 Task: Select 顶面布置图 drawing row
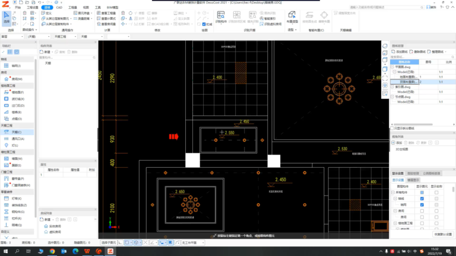(x=422, y=82)
